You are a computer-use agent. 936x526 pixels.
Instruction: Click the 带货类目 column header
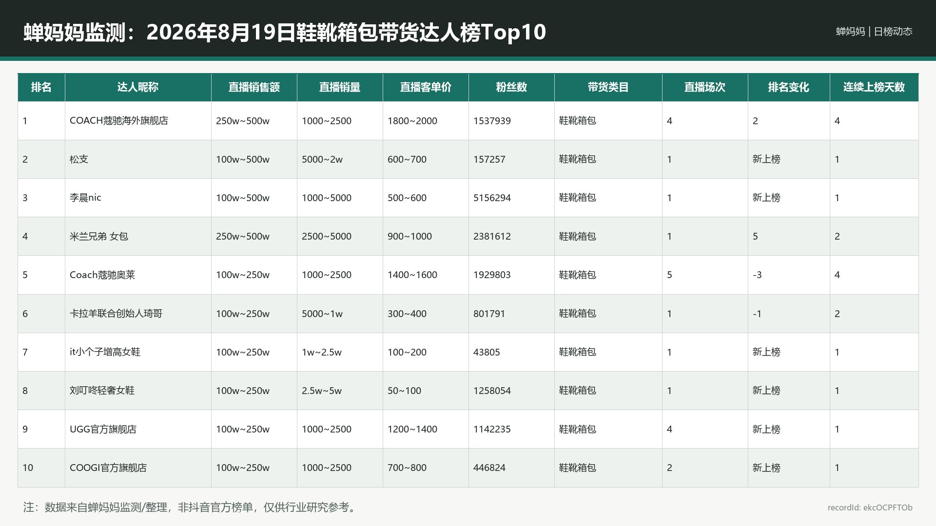pyautogui.click(x=608, y=87)
